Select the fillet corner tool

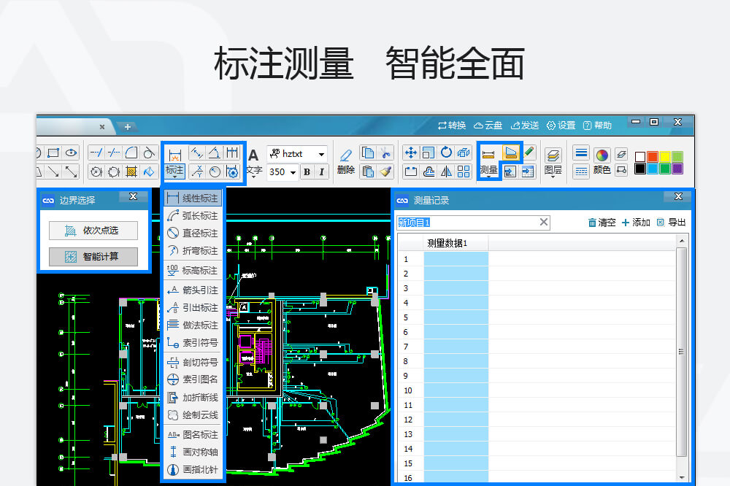(x=131, y=153)
